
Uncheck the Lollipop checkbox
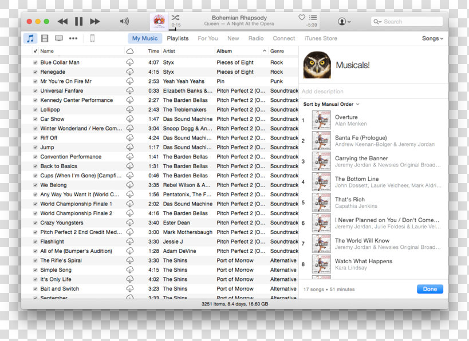click(x=35, y=110)
